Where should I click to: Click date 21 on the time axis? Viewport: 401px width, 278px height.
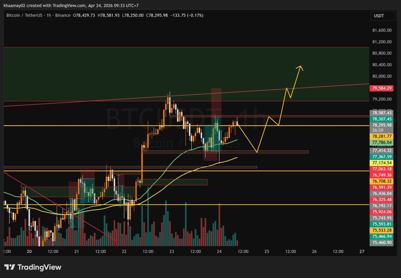pyautogui.click(x=77, y=251)
